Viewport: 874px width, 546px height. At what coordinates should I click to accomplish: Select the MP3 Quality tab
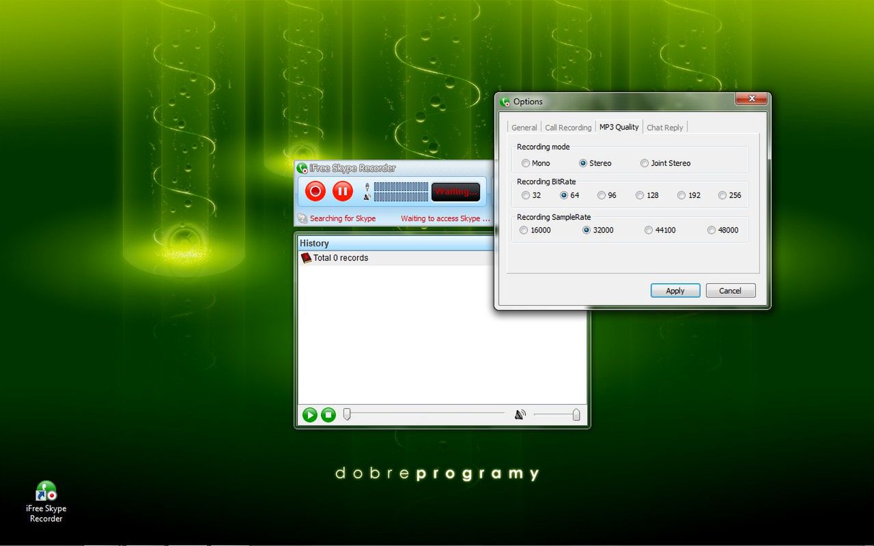pos(619,127)
